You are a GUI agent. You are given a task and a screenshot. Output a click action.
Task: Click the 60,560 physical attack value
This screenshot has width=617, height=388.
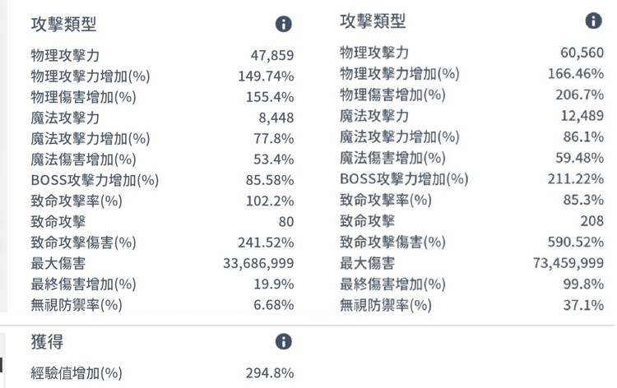coord(582,53)
